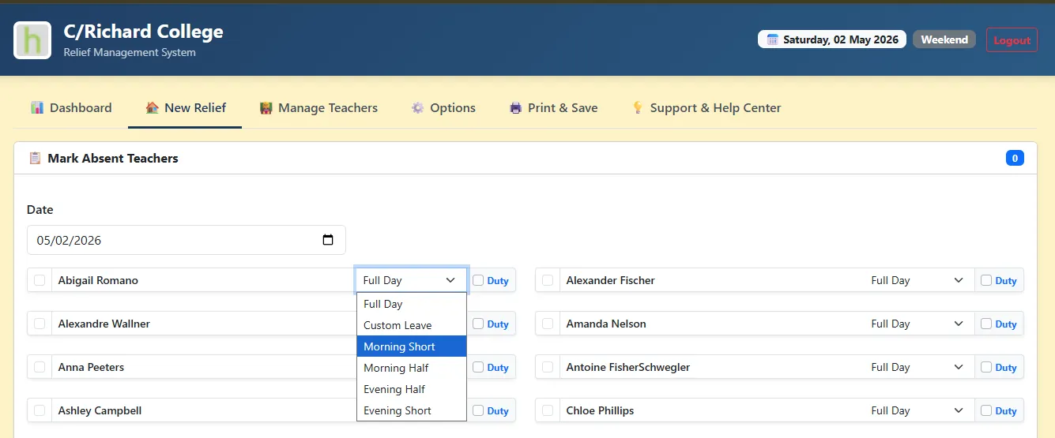Select Chloe Phillips's absent checkbox

pyautogui.click(x=548, y=410)
